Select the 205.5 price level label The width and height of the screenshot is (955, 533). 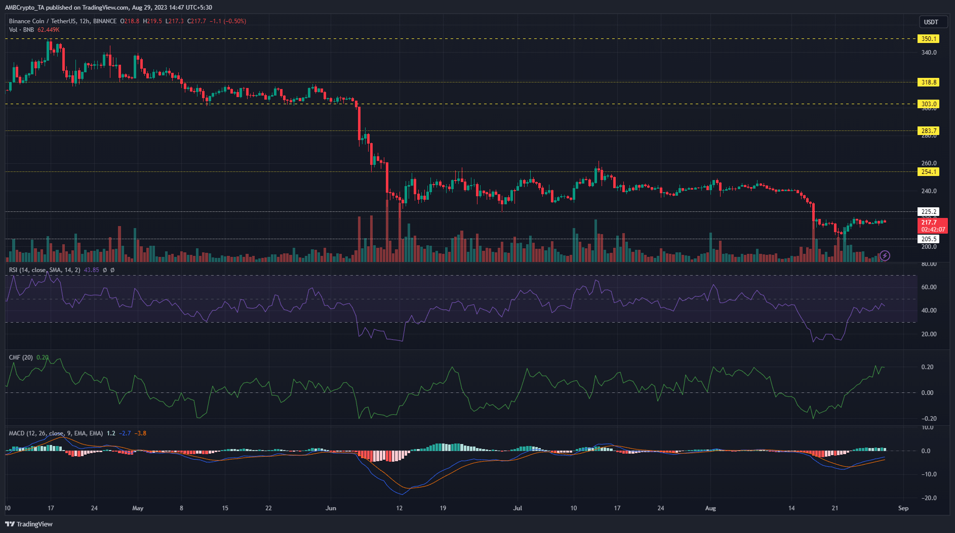(928, 239)
